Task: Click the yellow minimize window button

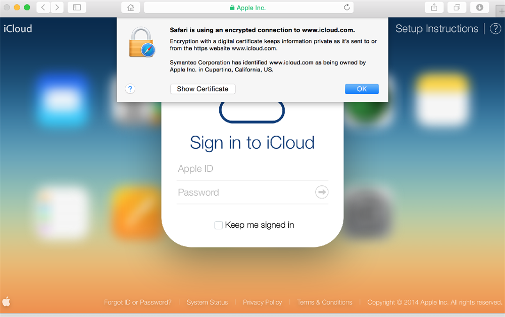Action: click(17, 8)
